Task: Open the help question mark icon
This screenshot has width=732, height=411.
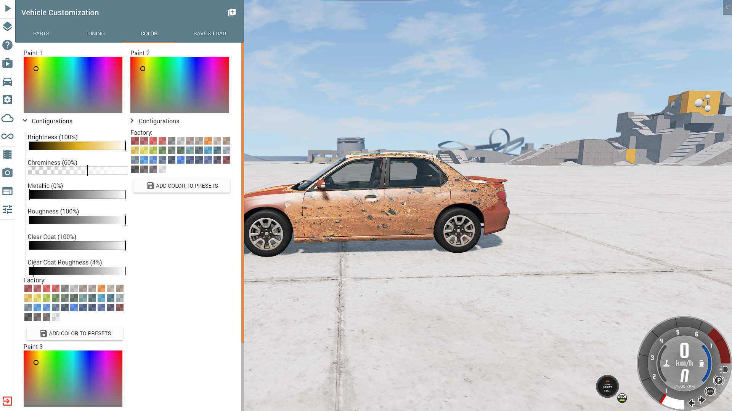Action: [x=7, y=45]
